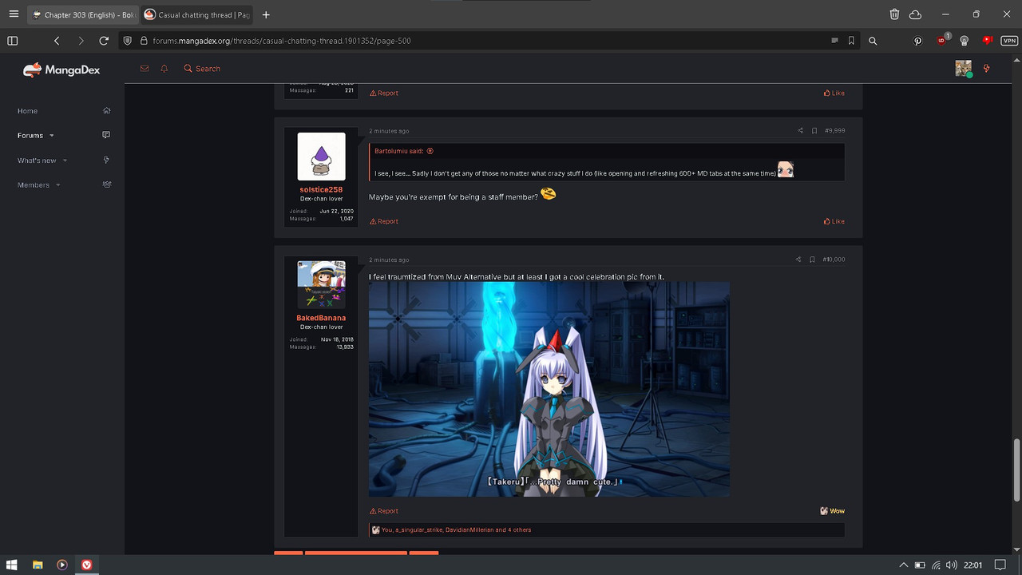Go forward in browser history
This screenshot has height=575, width=1022.
(81, 41)
